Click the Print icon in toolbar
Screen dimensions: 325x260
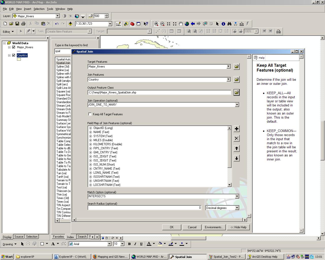click(23, 24)
